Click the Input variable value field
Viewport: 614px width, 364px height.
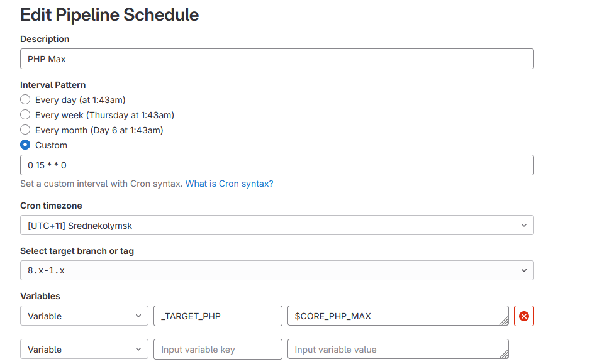[x=396, y=349]
